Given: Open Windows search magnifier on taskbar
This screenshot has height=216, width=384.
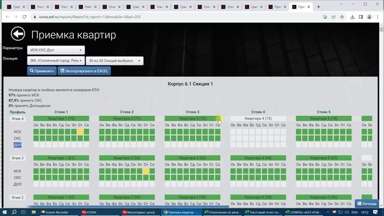Looking at the screenshot, I should point(14,212).
